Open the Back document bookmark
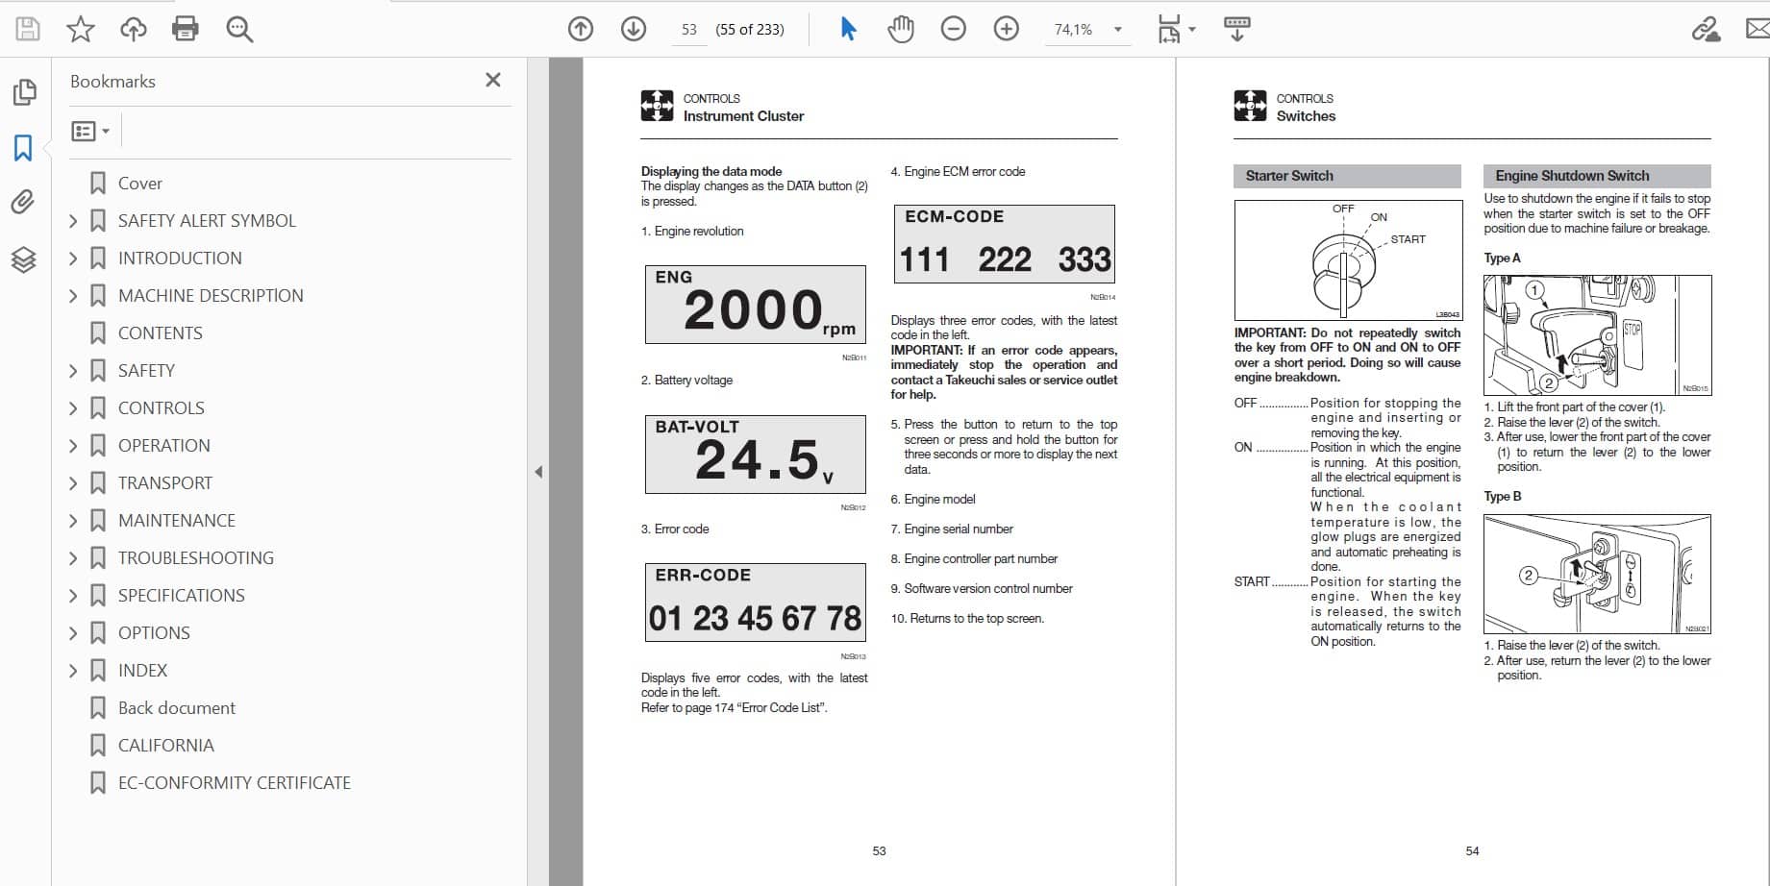Image resolution: width=1770 pixels, height=886 pixels. pos(176,708)
